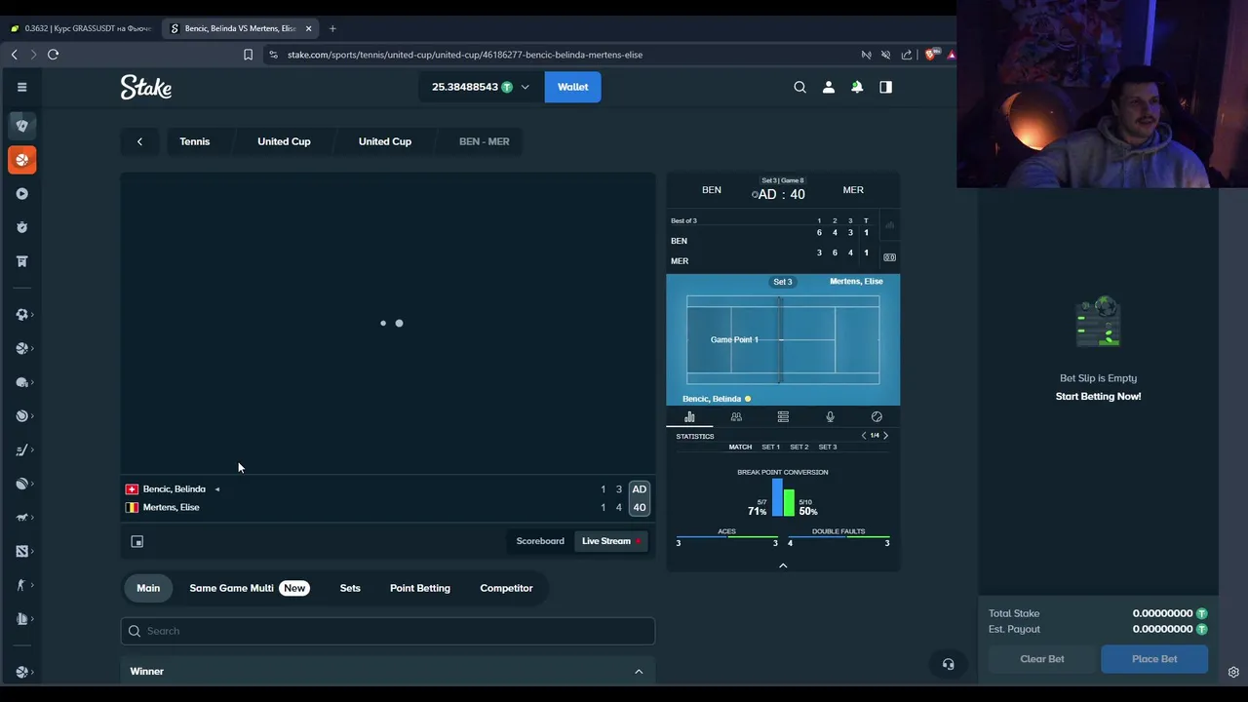Open the Same Game Multi tab
The height and width of the screenshot is (702, 1248).
[249, 588]
